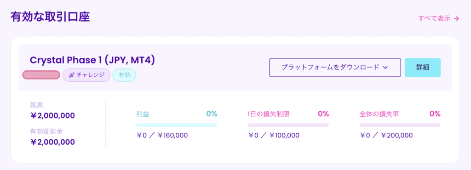Click the 全体の損失率 progress bar

pyautogui.click(x=400, y=125)
